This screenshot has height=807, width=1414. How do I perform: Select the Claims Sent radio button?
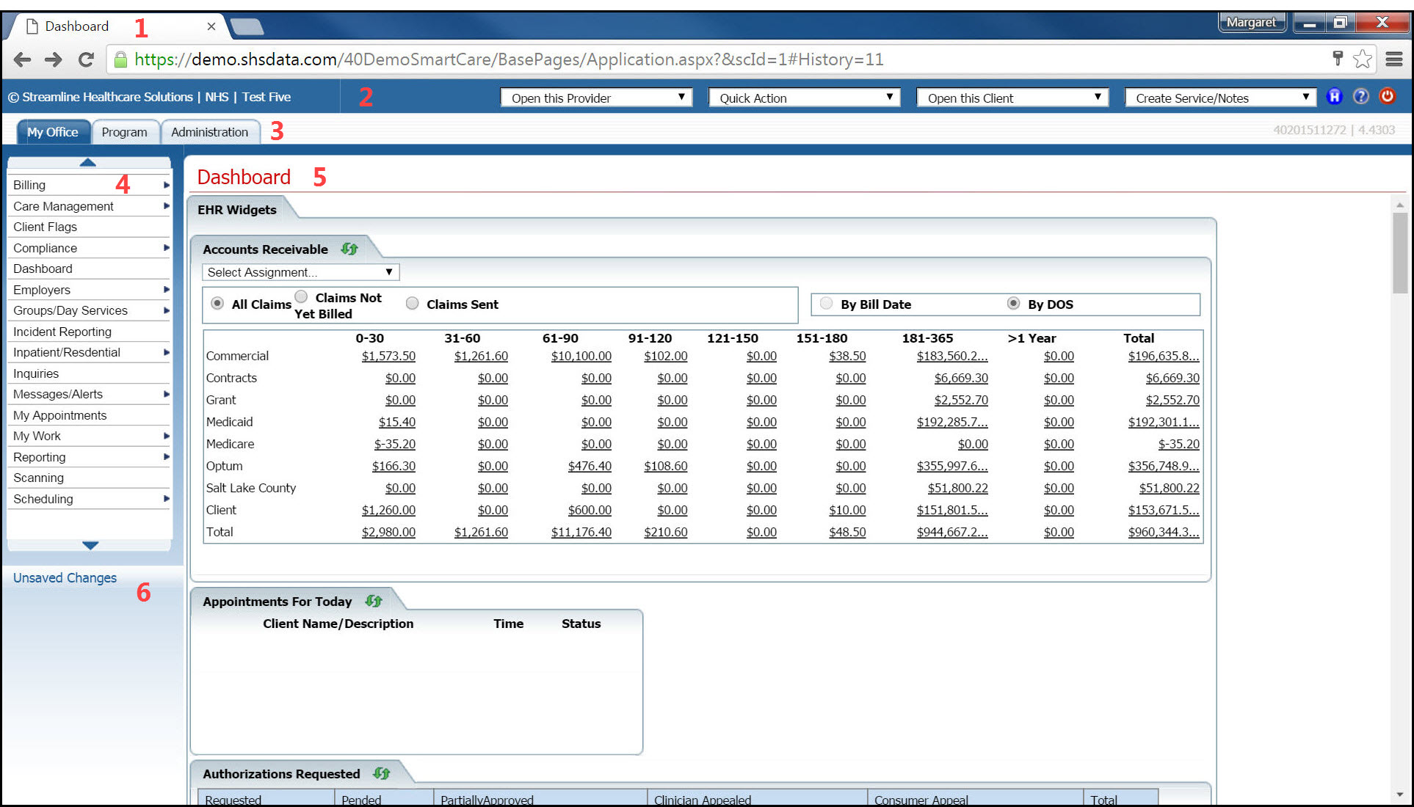coord(413,304)
